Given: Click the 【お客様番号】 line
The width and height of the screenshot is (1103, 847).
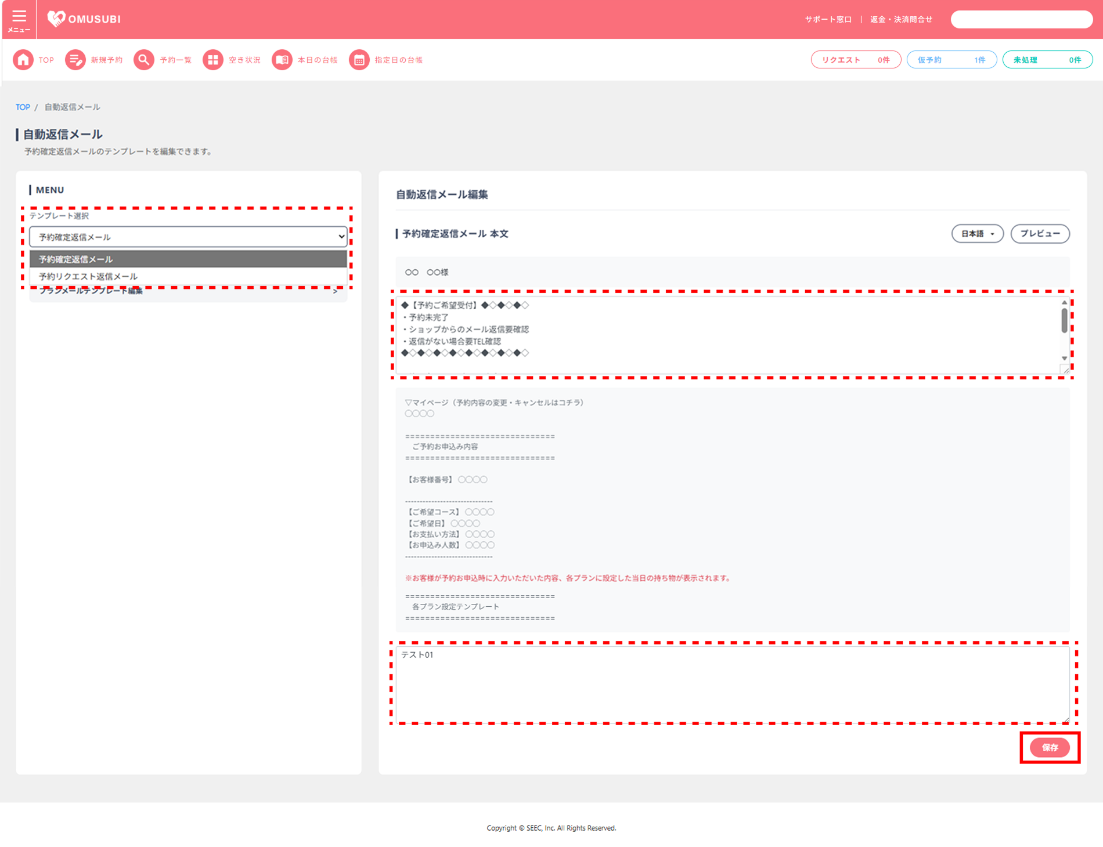Looking at the screenshot, I should pos(446,479).
